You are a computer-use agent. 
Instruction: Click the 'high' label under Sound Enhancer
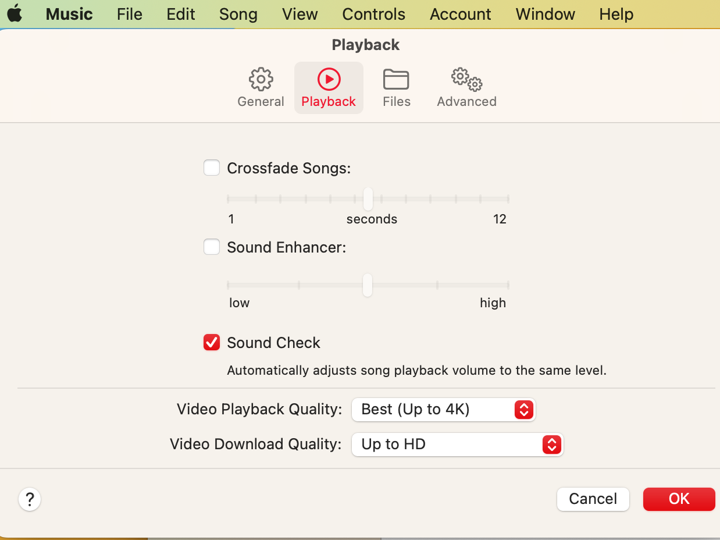tap(493, 303)
